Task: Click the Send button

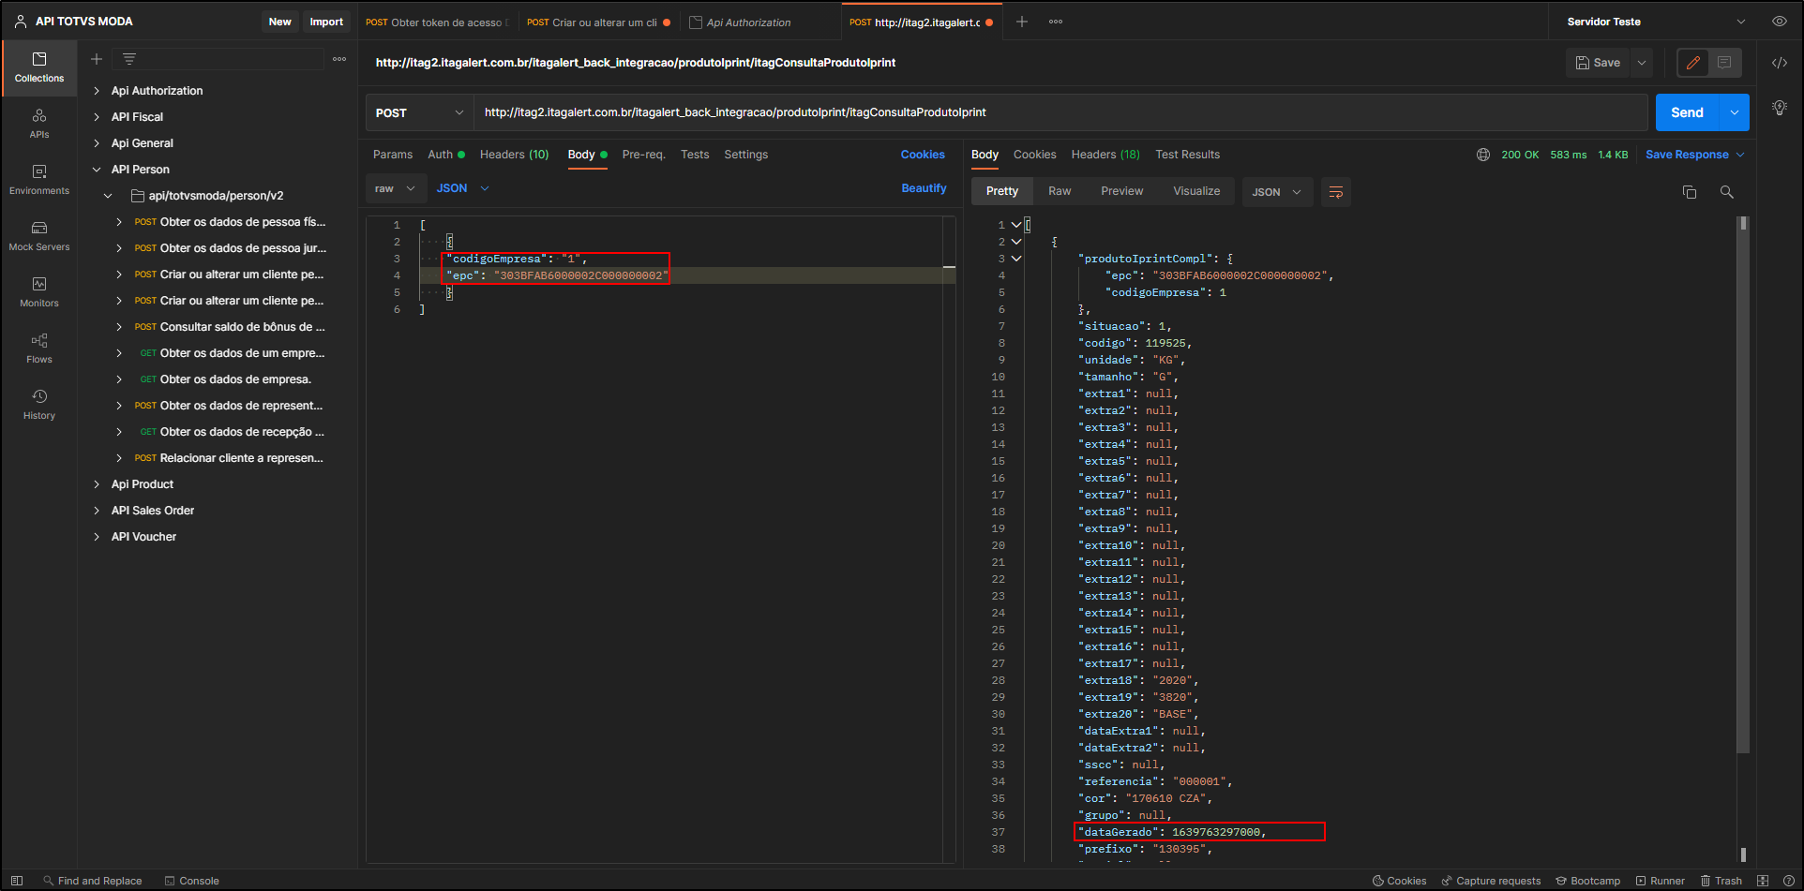Action: pyautogui.click(x=1686, y=112)
